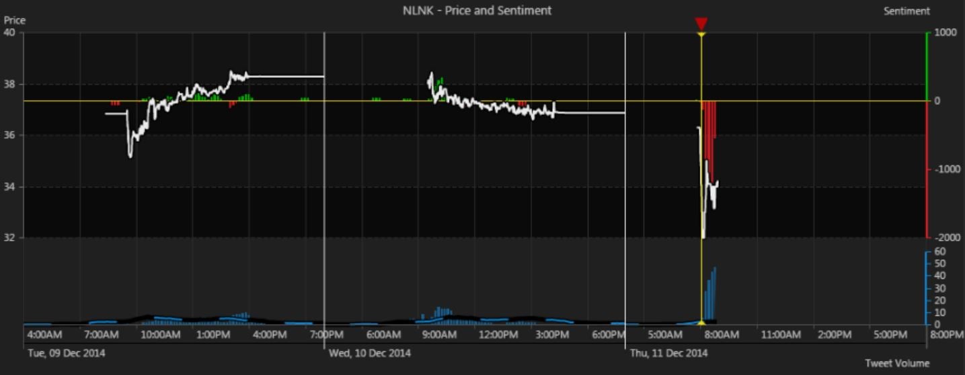Image resolution: width=965 pixels, height=375 pixels.
Task: Click the blue tweet volume bars near Wednesday 9:00AM
Action: click(441, 315)
